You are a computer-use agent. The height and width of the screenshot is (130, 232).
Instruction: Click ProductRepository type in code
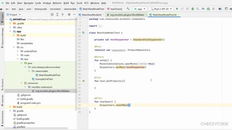point(139,50)
